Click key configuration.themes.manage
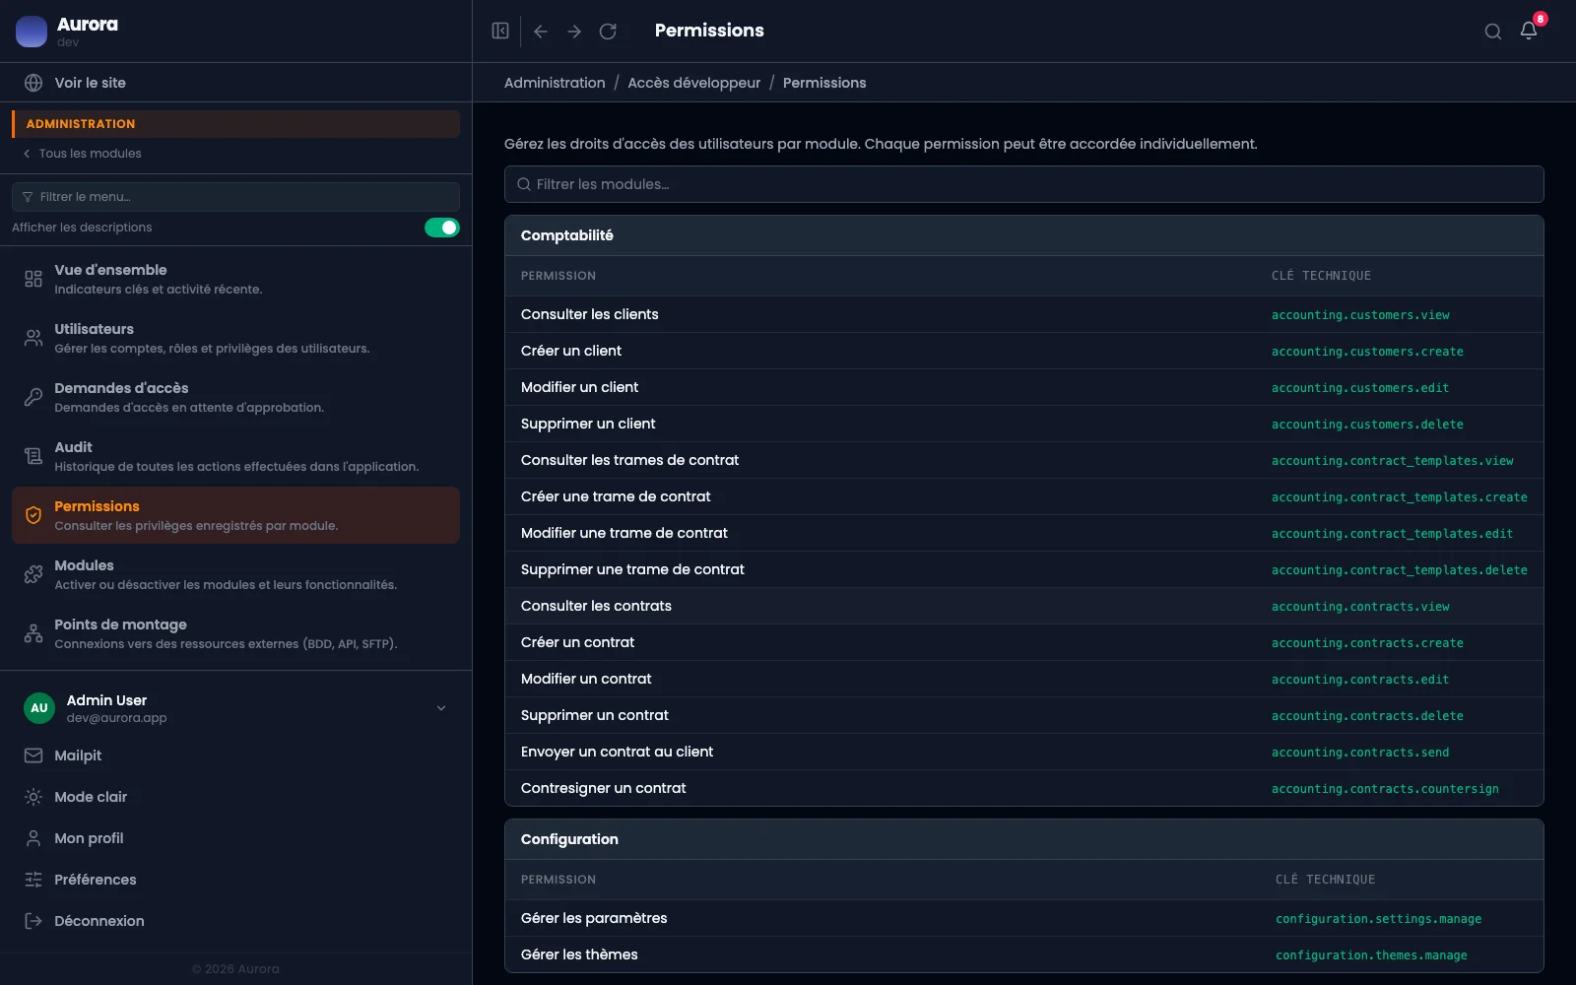This screenshot has height=985, width=1576. 1371,955
